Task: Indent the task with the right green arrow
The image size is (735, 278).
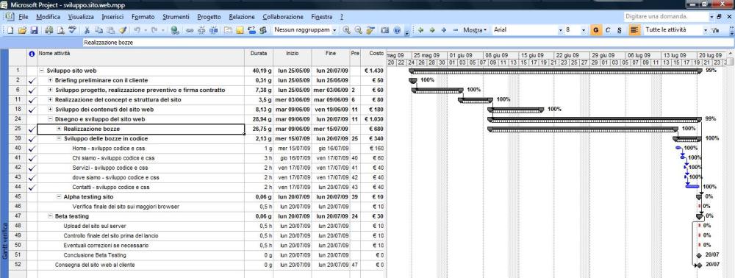Action: (432, 30)
